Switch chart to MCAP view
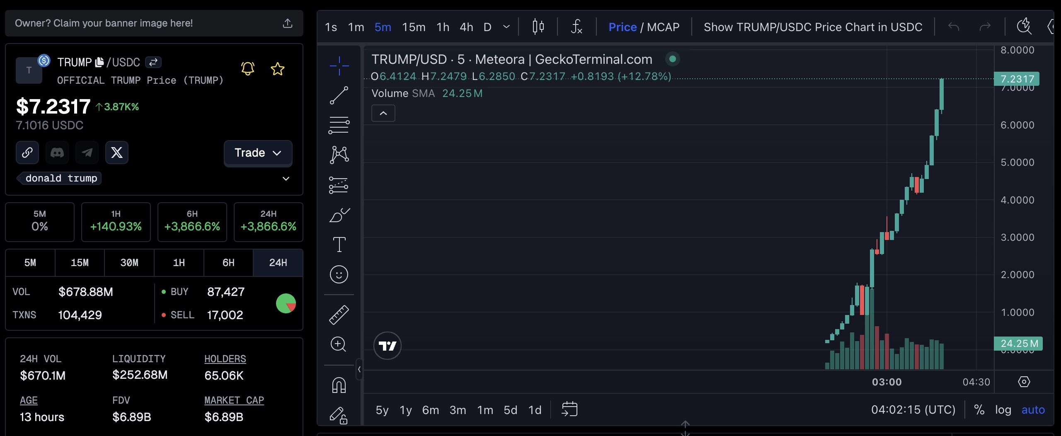The height and width of the screenshot is (436, 1061). click(x=663, y=27)
